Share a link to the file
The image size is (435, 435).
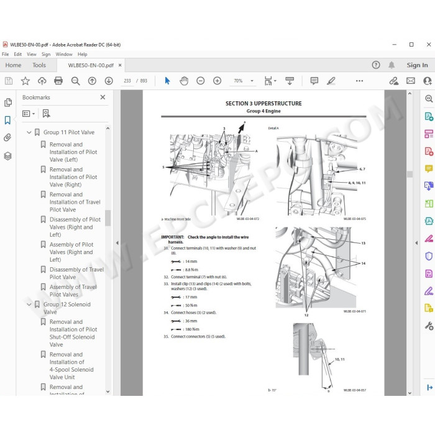point(393,81)
